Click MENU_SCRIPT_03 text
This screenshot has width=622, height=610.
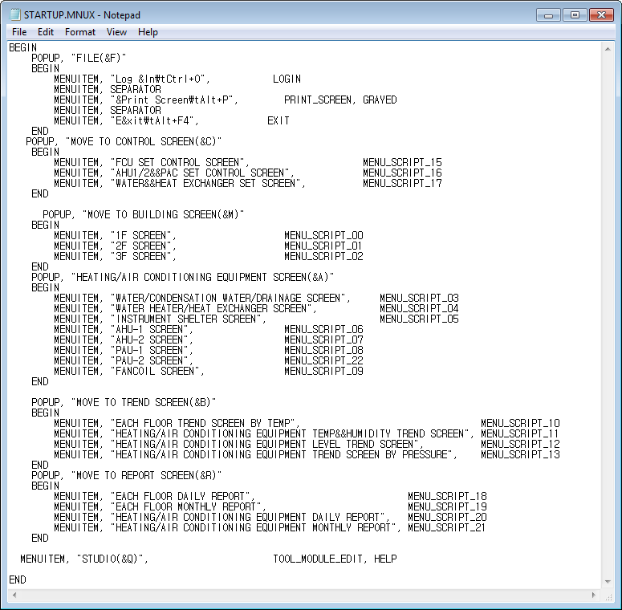pos(419,299)
